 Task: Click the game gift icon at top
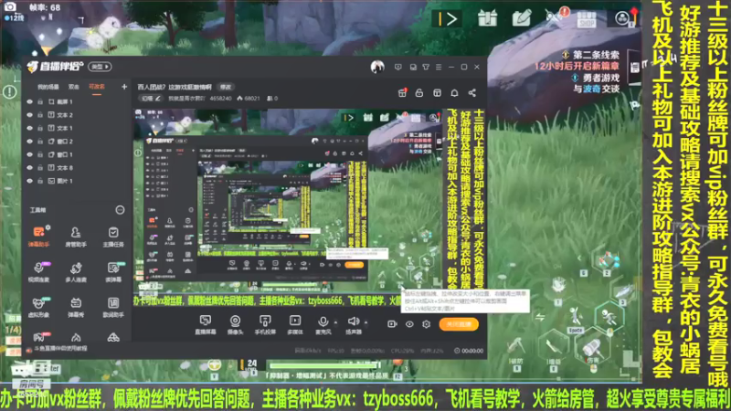[487, 18]
